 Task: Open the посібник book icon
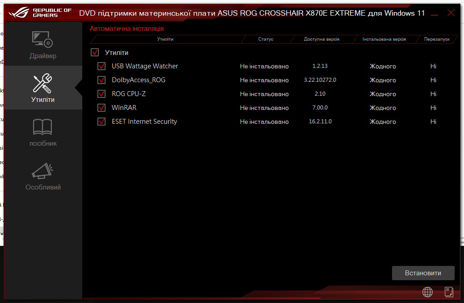coord(42,127)
